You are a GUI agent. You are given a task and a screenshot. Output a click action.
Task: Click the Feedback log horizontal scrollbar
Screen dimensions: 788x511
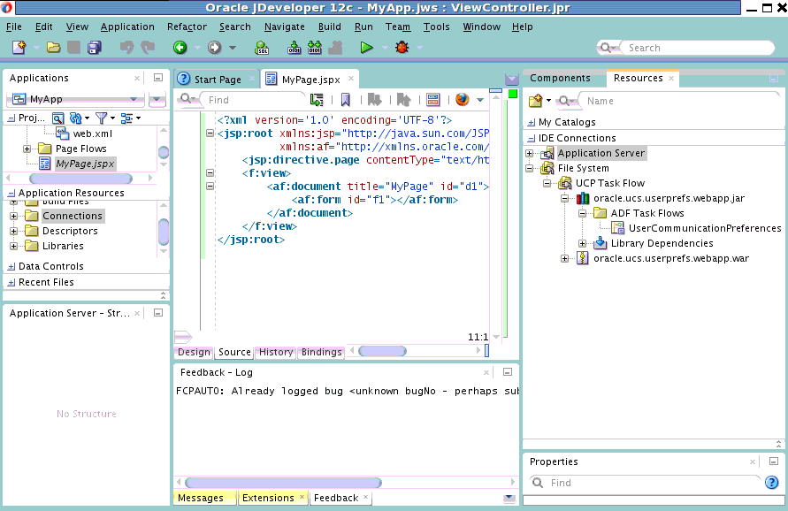283,483
